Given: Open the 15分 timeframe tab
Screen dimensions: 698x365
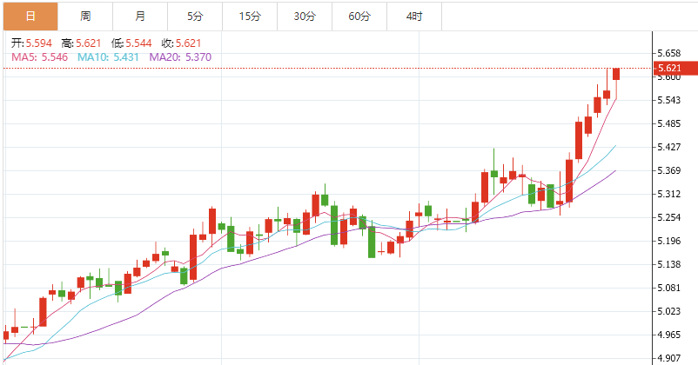Looking at the screenshot, I should pyautogui.click(x=250, y=17).
